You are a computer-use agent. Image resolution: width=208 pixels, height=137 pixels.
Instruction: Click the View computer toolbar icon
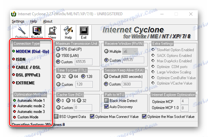[x=52, y=31]
